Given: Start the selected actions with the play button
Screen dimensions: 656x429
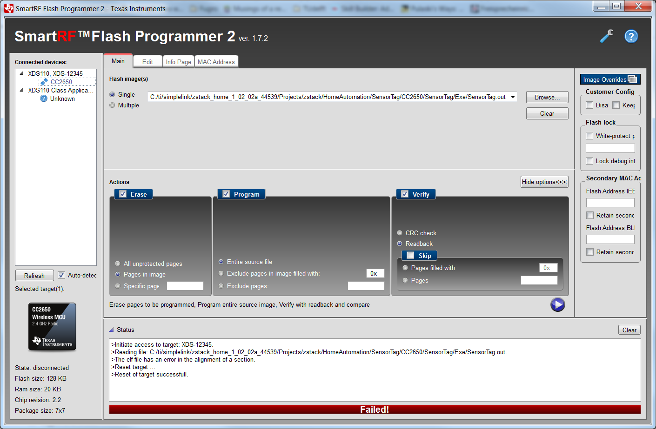Looking at the screenshot, I should (x=557, y=304).
